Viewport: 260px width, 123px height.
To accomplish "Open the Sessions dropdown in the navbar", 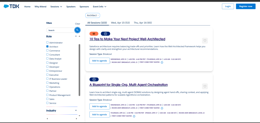I will (x=56, y=7).
